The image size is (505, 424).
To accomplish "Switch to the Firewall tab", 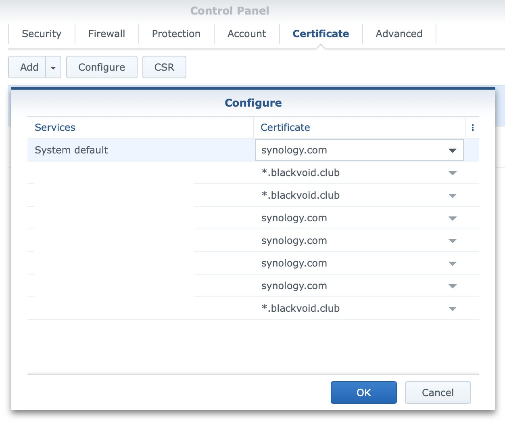I will (107, 34).
